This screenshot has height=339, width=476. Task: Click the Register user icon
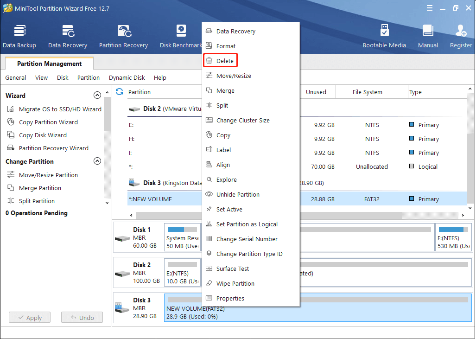[x=461, y=31]
